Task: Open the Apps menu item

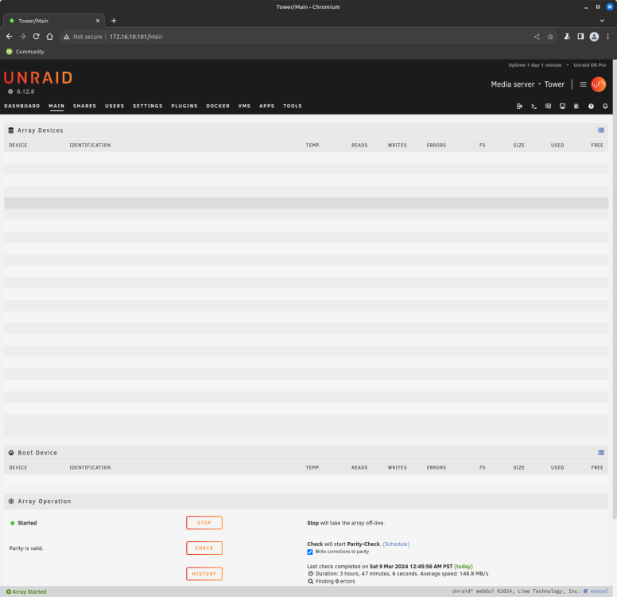Action: point(267,106)
